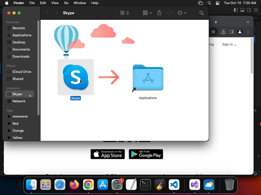Screen dimensions: 261x195
Task: Change Finder icon view mode
Action: pos(124,13)
